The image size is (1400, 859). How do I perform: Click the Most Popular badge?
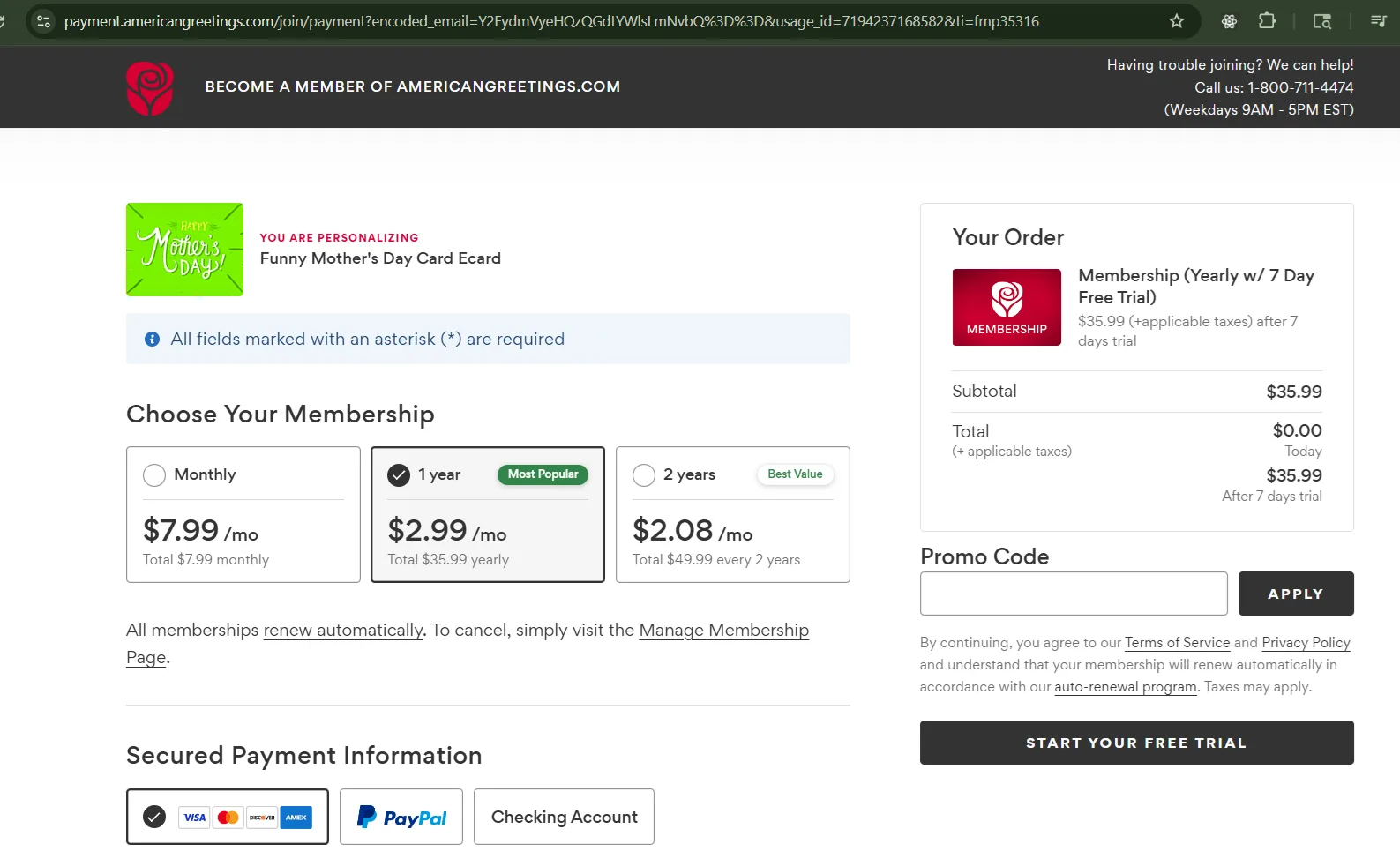pos(543,474)
